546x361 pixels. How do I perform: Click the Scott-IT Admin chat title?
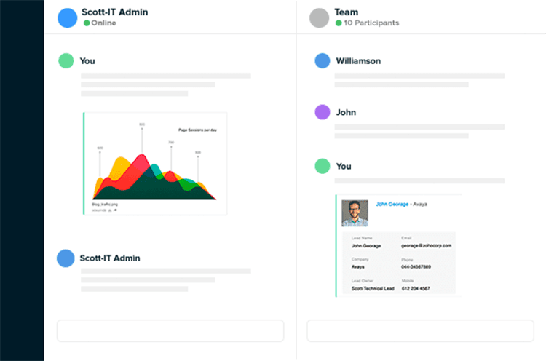[116, 12]
